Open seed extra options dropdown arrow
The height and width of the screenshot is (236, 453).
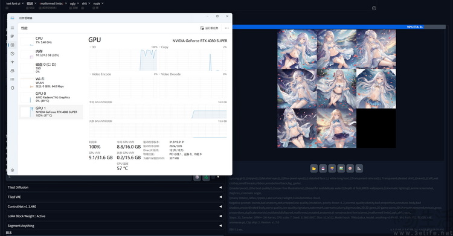click(x=218, y=177)
